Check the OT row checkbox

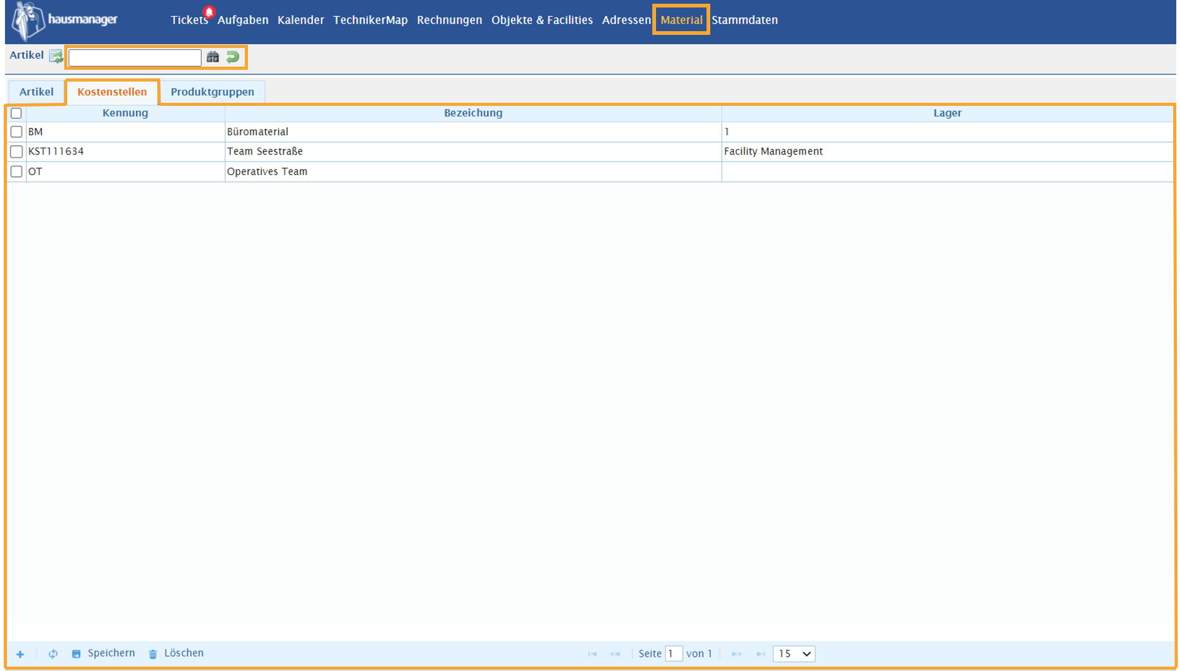click(x=16, y=171)
